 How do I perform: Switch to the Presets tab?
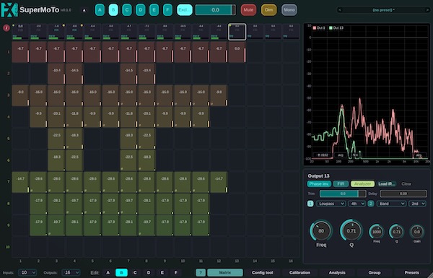pyautogui.click(x=412, y=272)
